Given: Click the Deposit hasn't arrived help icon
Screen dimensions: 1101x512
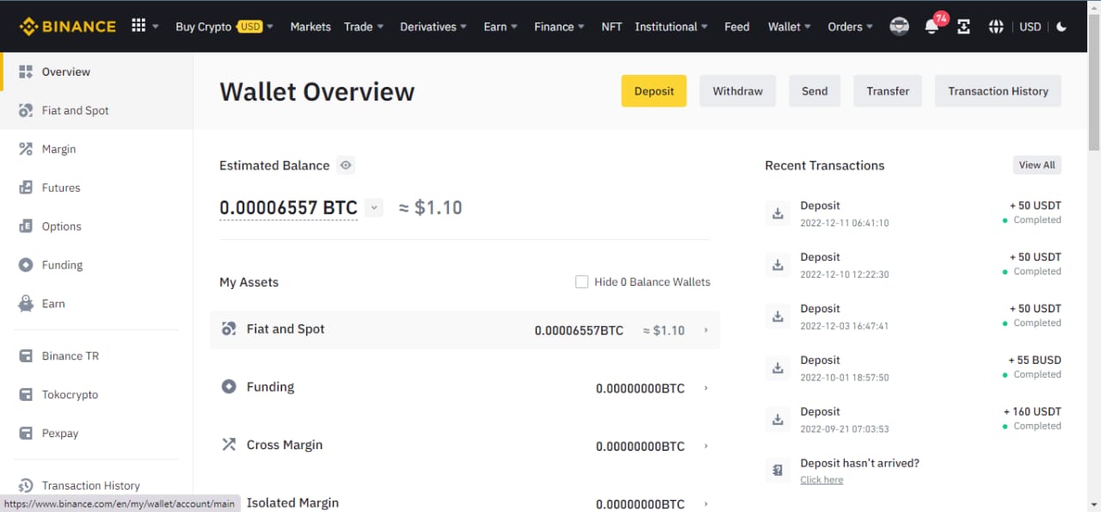Looking at the screenshot, I should tap(778, 470).
